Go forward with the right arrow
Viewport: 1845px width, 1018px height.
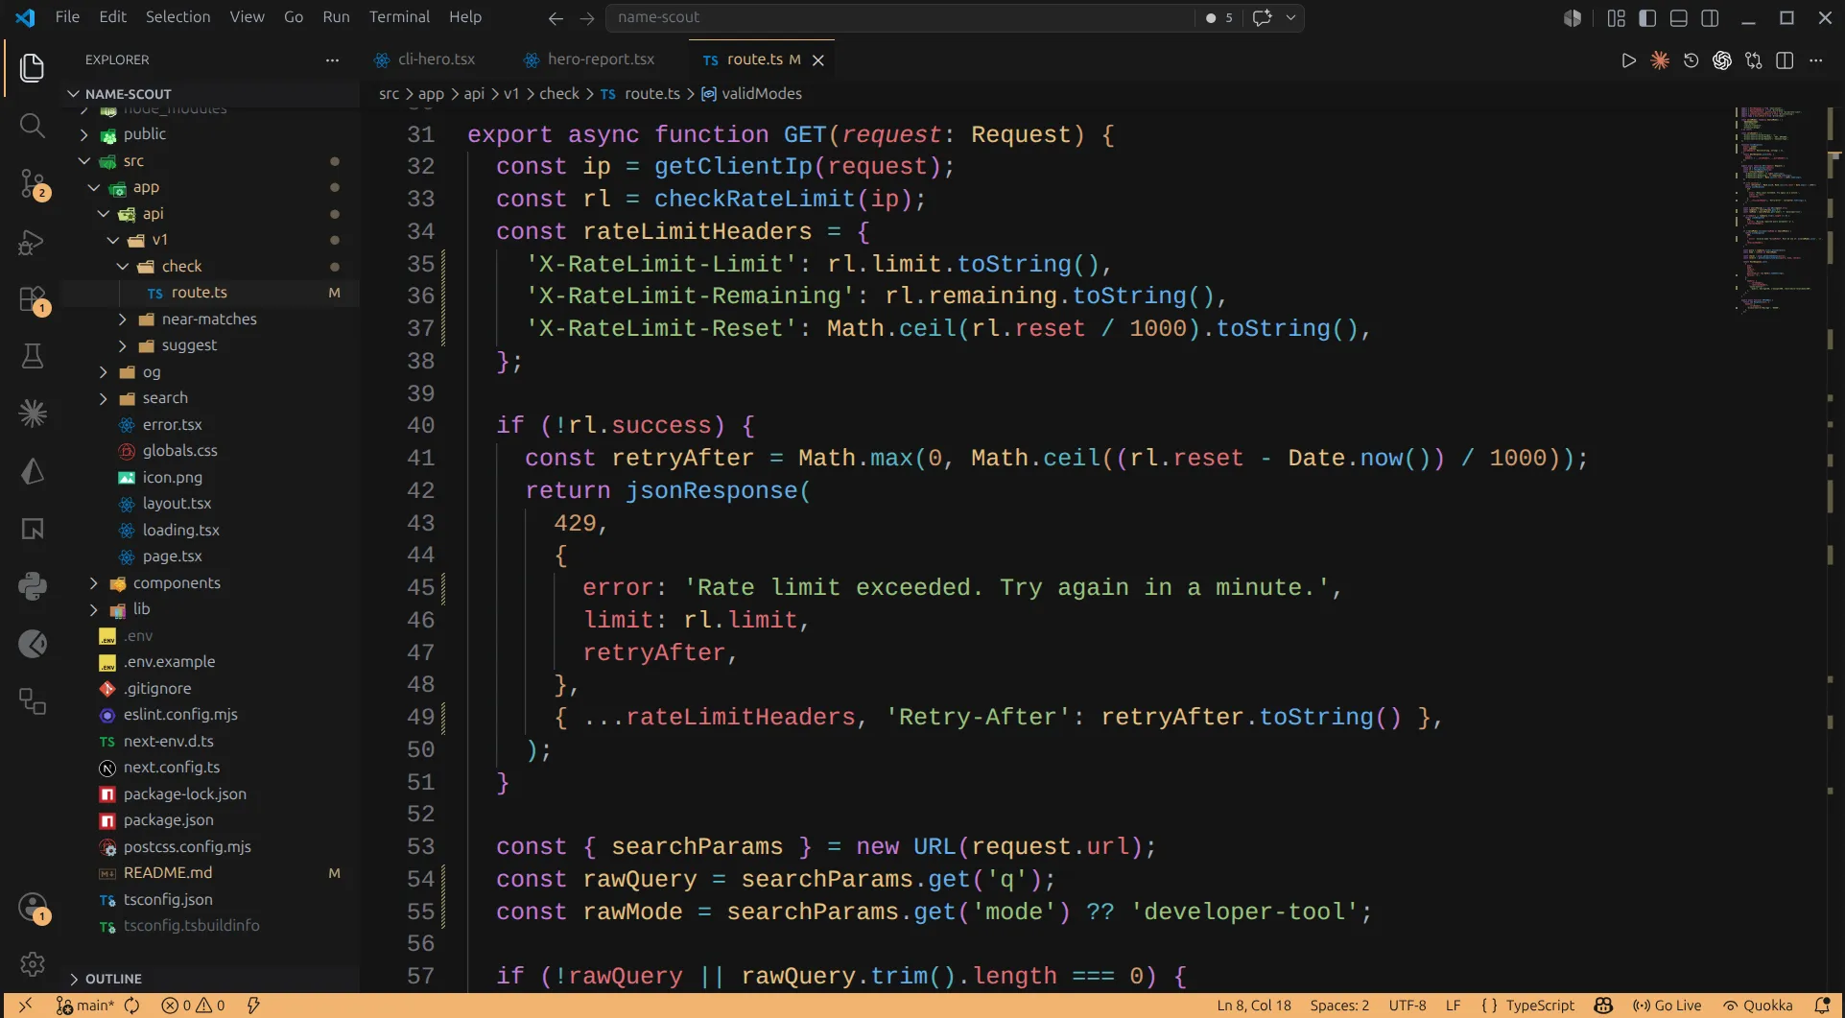tap(587, 17)
